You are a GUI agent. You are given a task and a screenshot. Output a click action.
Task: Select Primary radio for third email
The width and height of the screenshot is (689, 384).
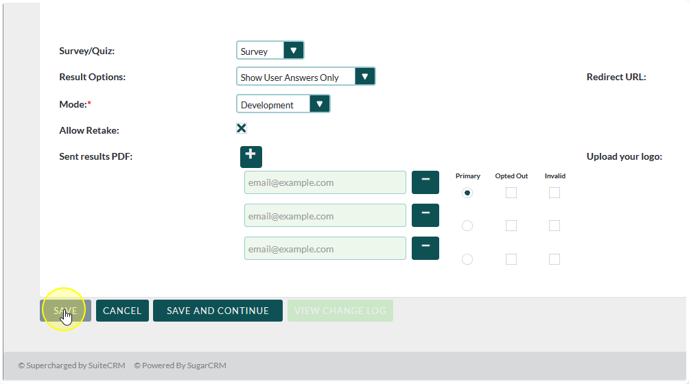[x=467, y=259]
